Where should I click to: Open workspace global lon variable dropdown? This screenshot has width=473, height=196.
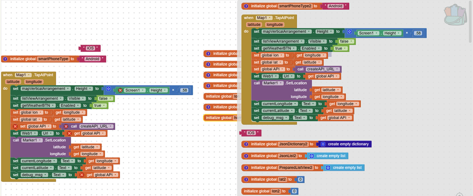coord(30,112)
